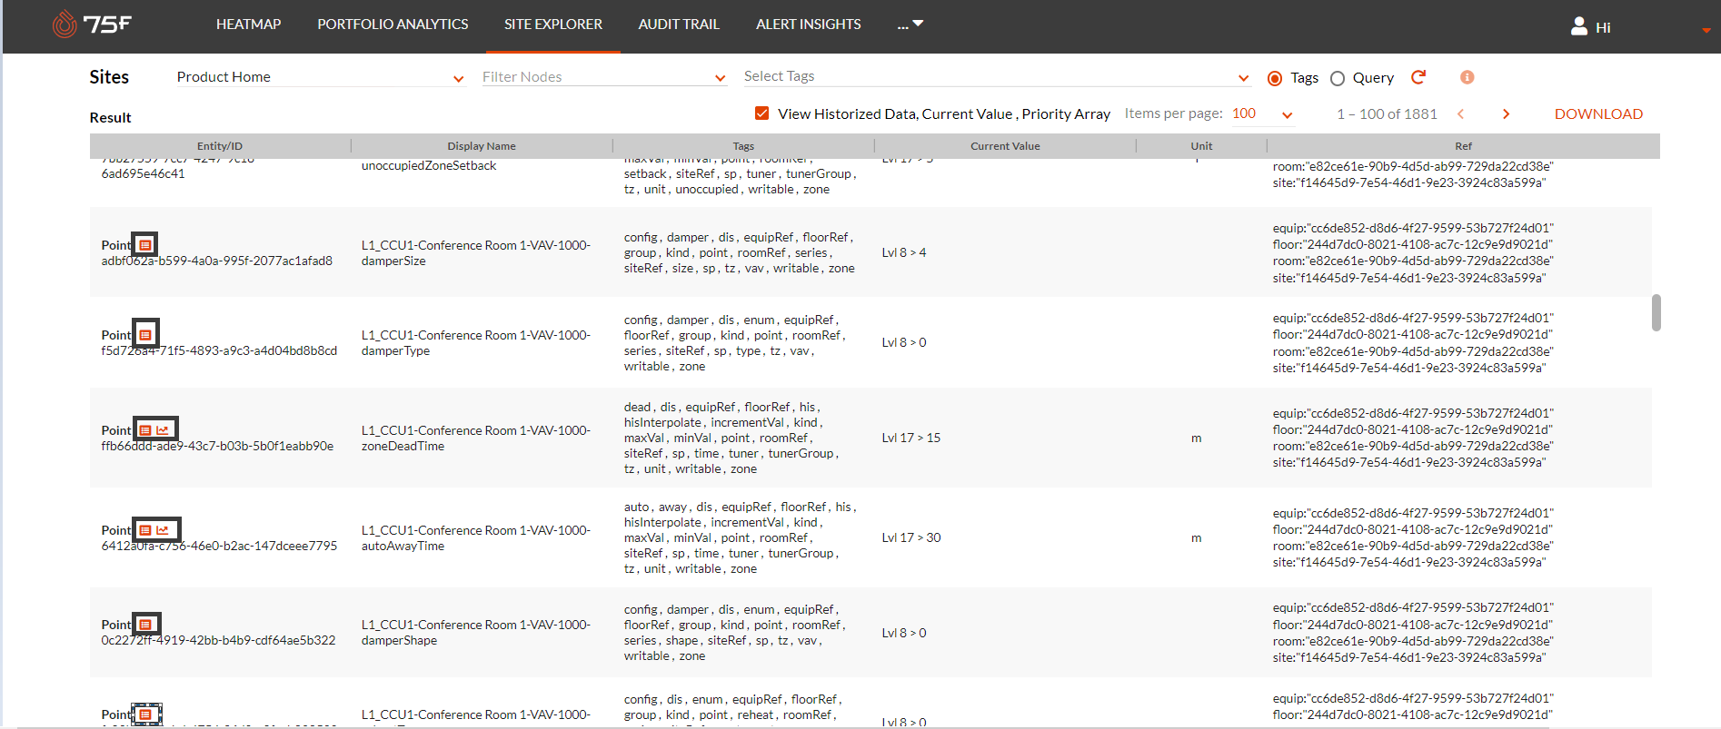The width and height of the screenshot is (1721, 729).
Task: Click unit 'm' in zoneDeadTime row
Action: click(x=1197, y=438)
